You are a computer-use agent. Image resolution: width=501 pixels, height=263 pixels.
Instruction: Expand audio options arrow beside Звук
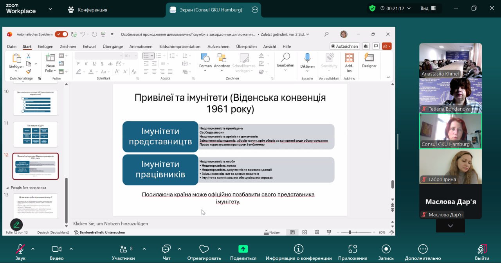coord(33,249)
